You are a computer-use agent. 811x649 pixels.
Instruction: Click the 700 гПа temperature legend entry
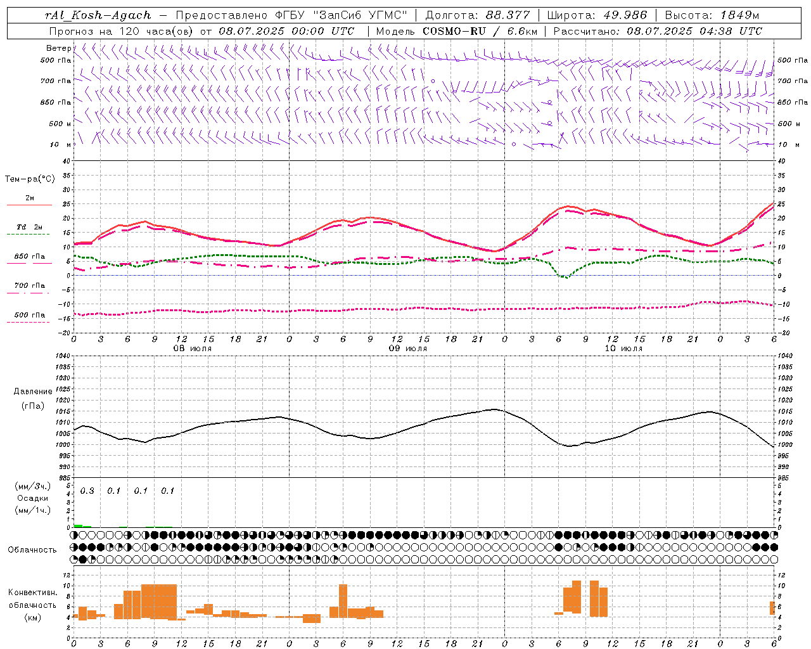[29, 285]
